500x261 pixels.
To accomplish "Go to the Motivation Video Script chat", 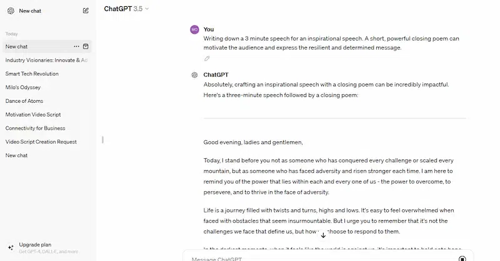I will 33,115.
